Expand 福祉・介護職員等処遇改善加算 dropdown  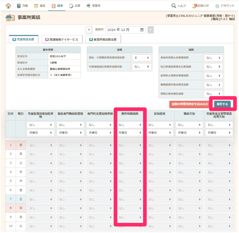tap(141, 57)
